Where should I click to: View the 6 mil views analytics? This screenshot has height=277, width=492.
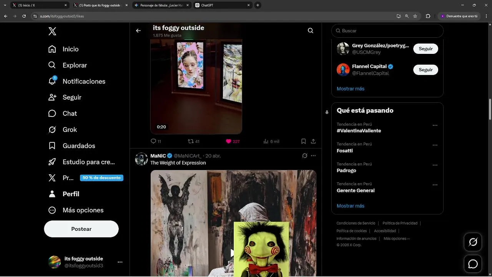(271, 141)
